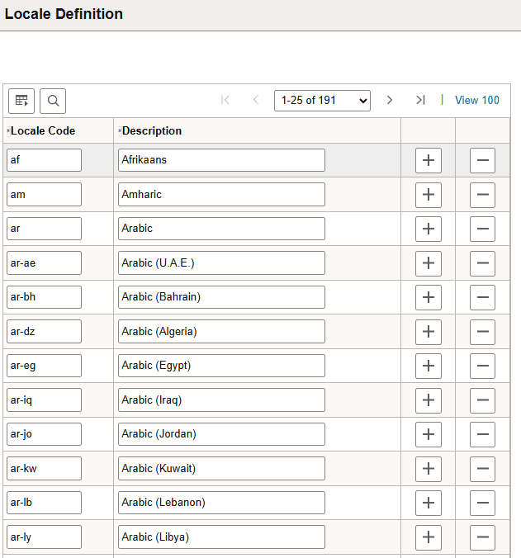Add a row after Arabic (U.A.E.)
521x558 pixels.
coord(428,263)
